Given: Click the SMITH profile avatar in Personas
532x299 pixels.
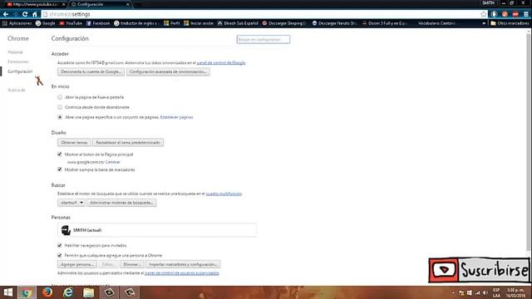Looking at the screenshot, I should (x=66, y=230).
